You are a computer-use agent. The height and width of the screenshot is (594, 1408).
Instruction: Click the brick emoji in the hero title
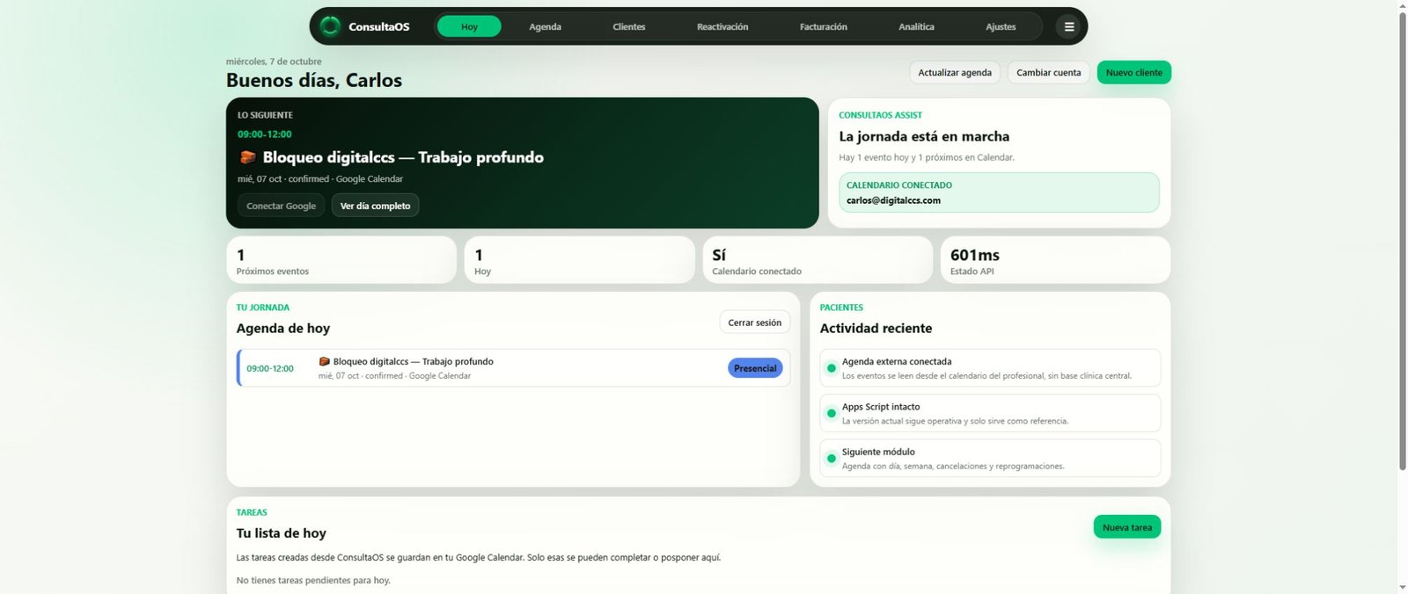click(x=247, y=157)
